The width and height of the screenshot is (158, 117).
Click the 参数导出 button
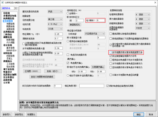[x=19, y=114]
